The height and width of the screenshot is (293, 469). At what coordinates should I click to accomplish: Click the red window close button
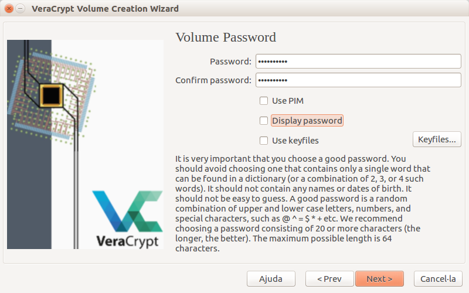point(9,9)
